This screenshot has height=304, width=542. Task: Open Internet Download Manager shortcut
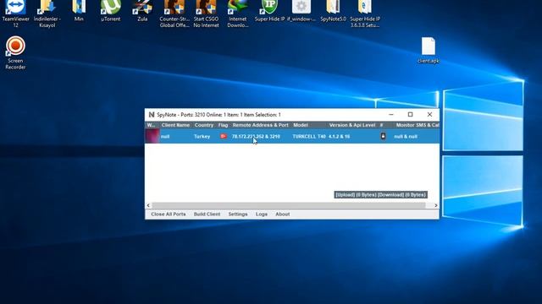click(238, 14)
